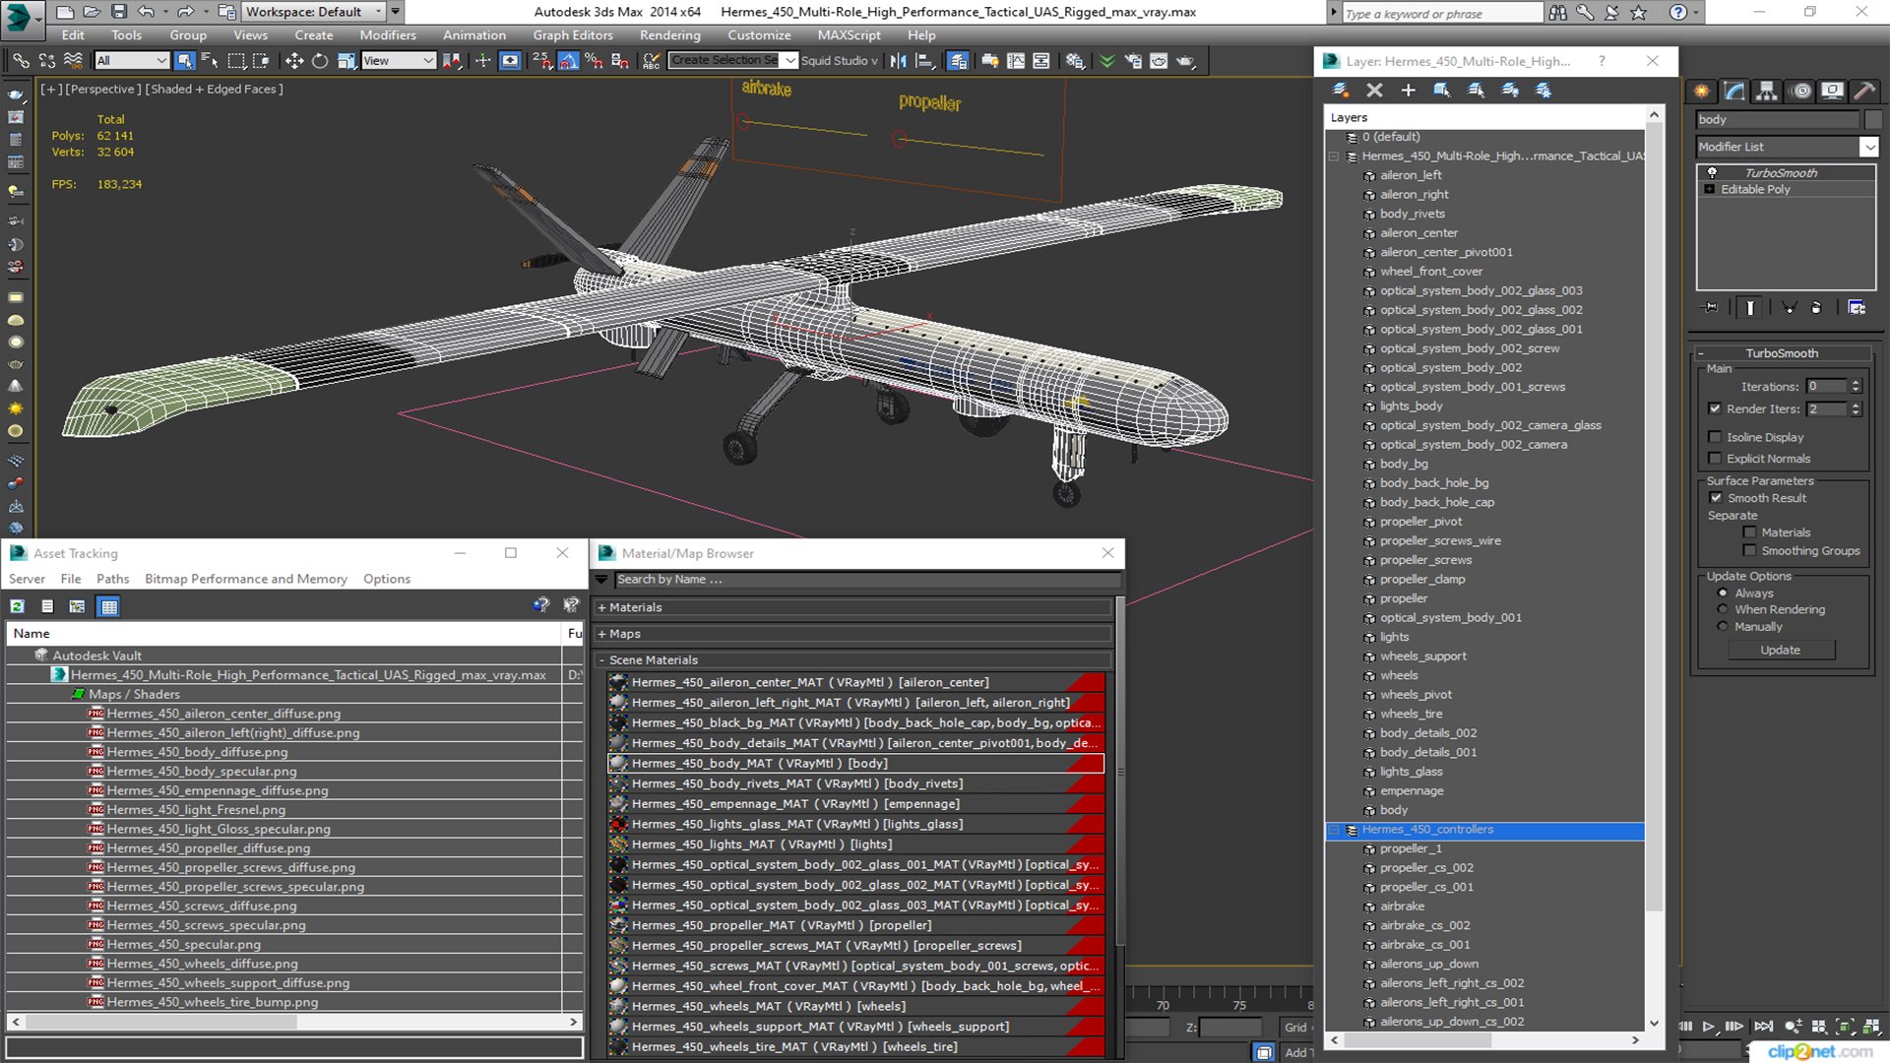Open the MAXScript menu

click(849, 35)
